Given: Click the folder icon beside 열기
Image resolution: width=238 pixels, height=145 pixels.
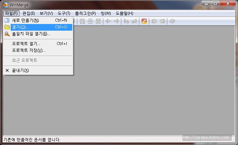Looking at the screenshot, I should coord(7,27).
